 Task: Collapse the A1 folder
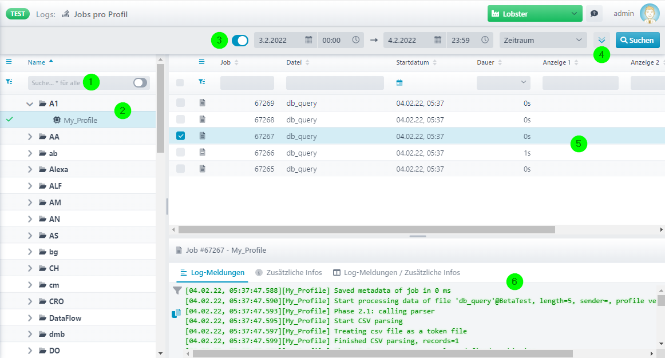30,104
